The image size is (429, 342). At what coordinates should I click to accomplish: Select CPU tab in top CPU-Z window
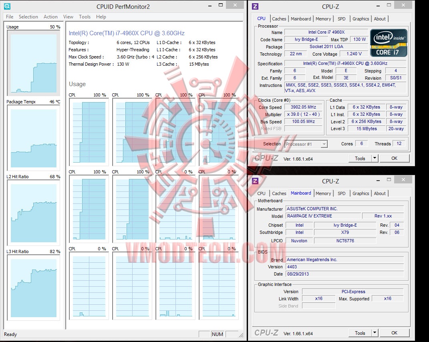(x=261, y=18)
